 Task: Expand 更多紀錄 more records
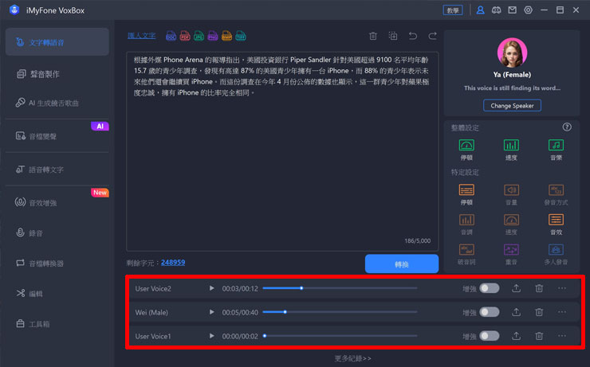[x=353, y=358]
